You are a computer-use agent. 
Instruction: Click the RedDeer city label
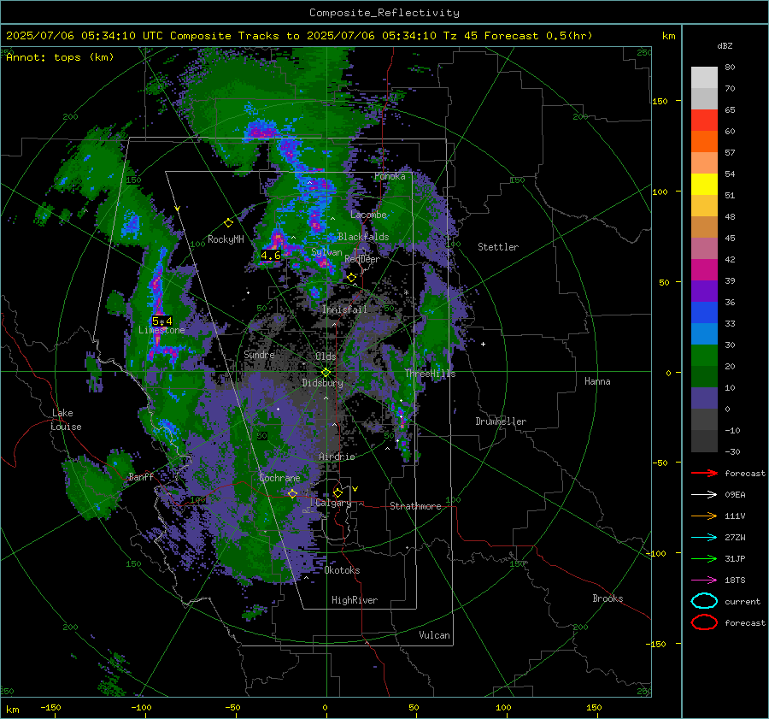pos(362,259)
